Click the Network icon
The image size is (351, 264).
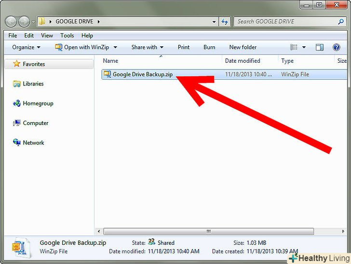click(x=17, y=142)
